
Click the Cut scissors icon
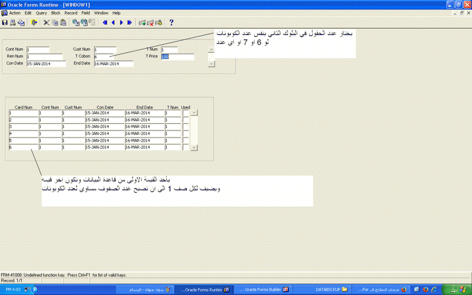(46, 23)
